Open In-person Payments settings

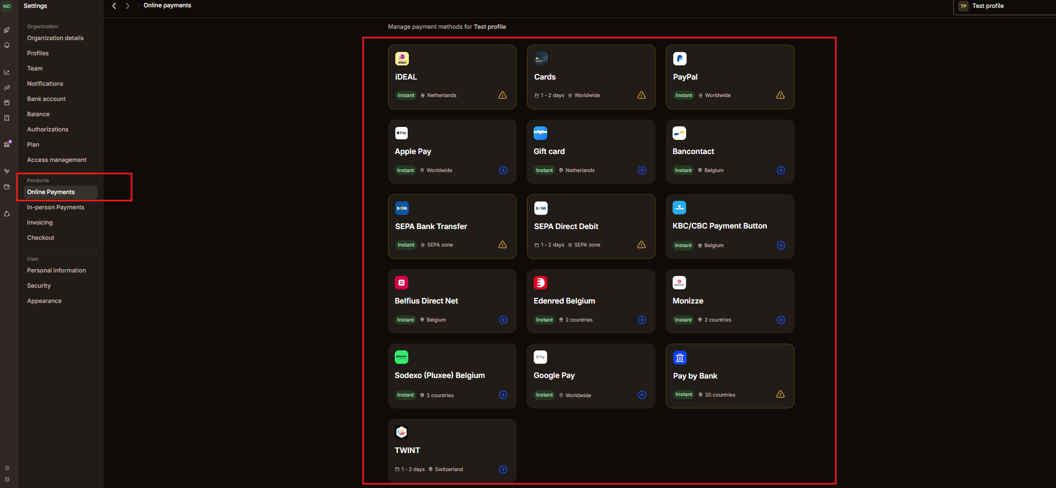tap(56, 208)
